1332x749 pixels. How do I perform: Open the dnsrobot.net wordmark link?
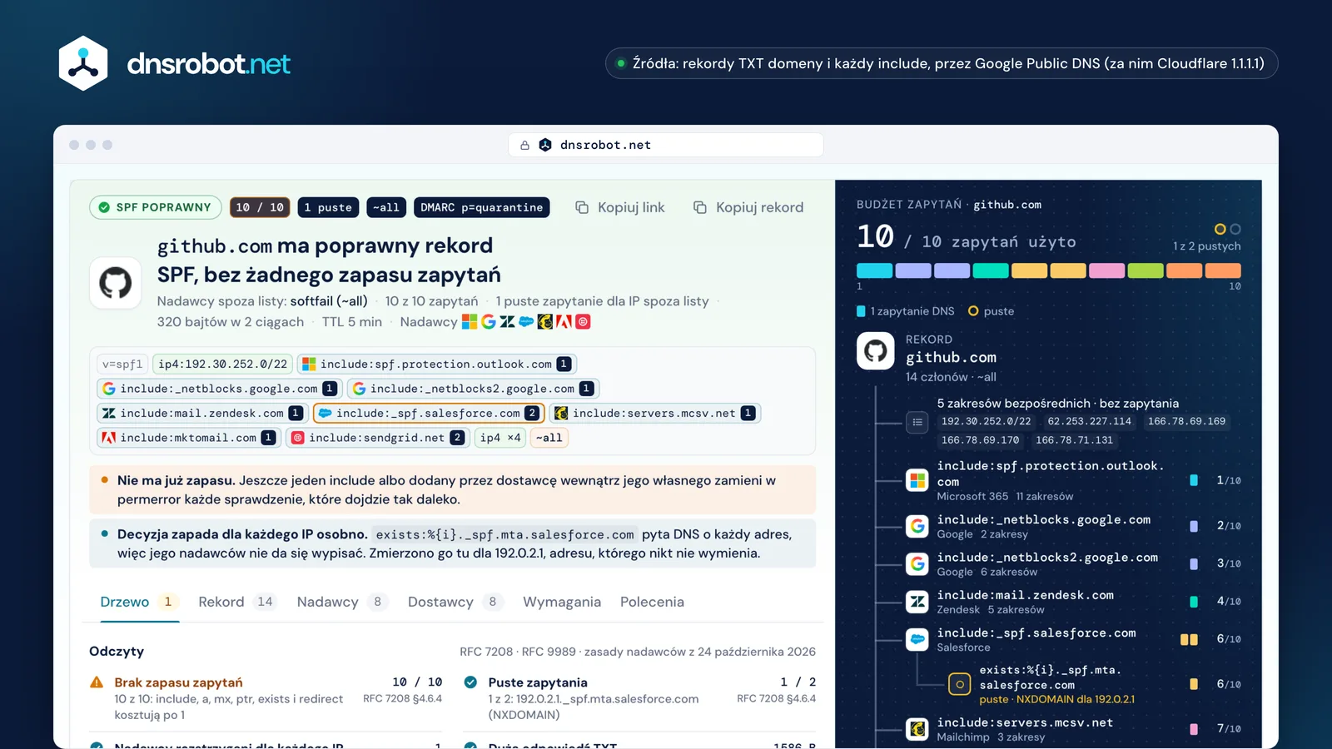[x=208, y=63]
